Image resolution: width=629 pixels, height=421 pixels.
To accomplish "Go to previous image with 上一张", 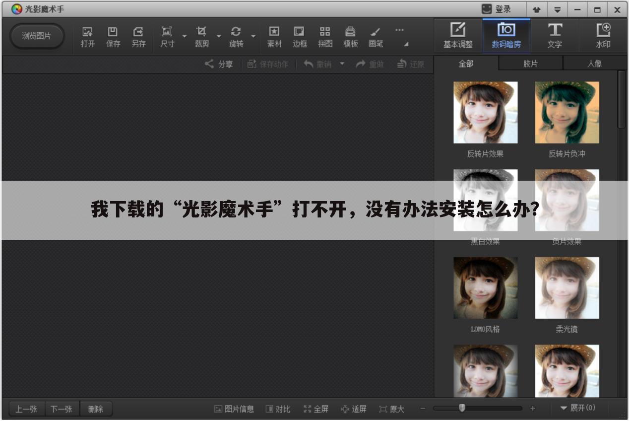I will (x=27, y=409).
